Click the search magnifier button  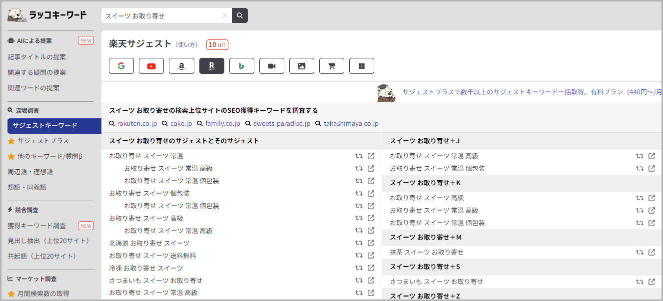(x=240, y=15)
